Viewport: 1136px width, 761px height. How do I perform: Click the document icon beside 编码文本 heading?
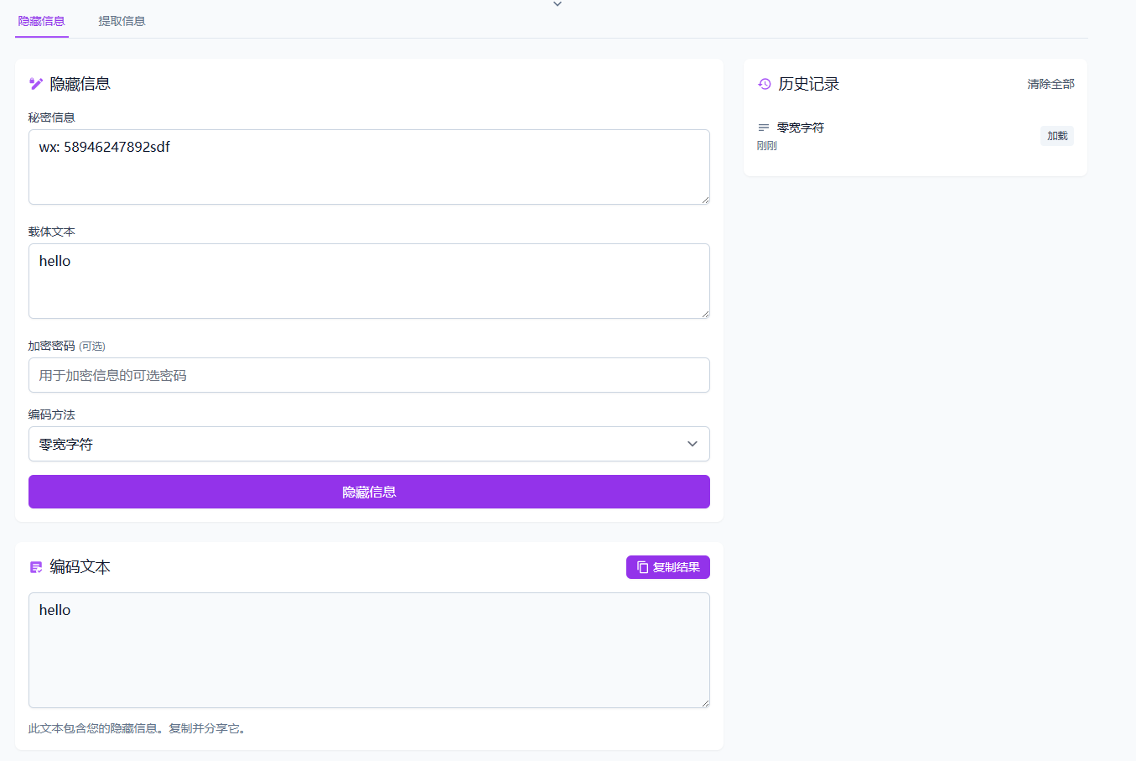coord(36,567)
